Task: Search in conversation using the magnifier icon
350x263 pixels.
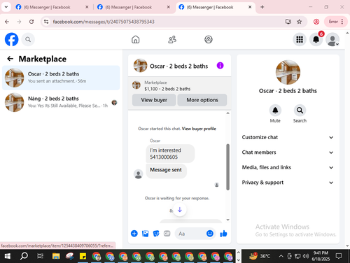Action: click(300, 110)
